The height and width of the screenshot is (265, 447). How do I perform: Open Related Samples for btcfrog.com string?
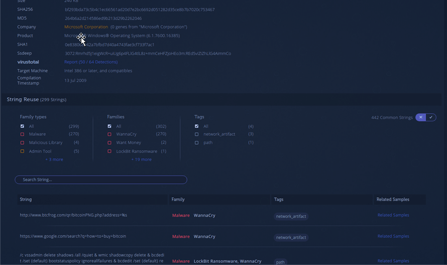pos(393,215)
